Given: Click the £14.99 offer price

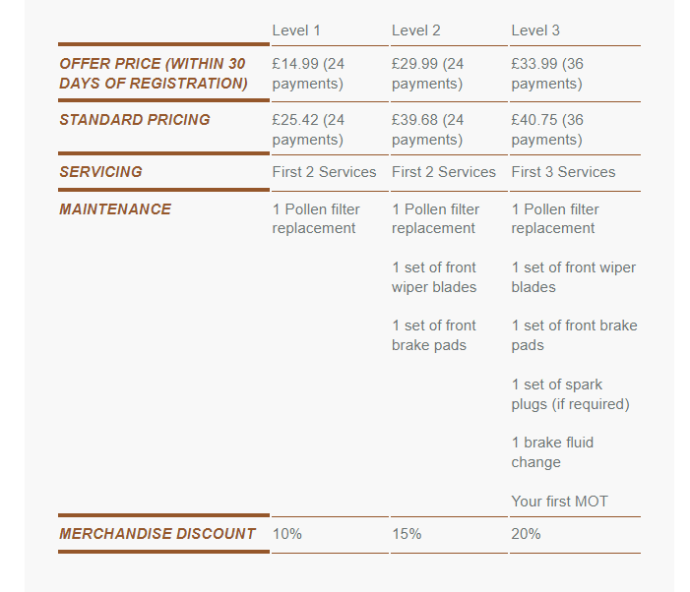Looking at the screenshot, I should point(308,74).
